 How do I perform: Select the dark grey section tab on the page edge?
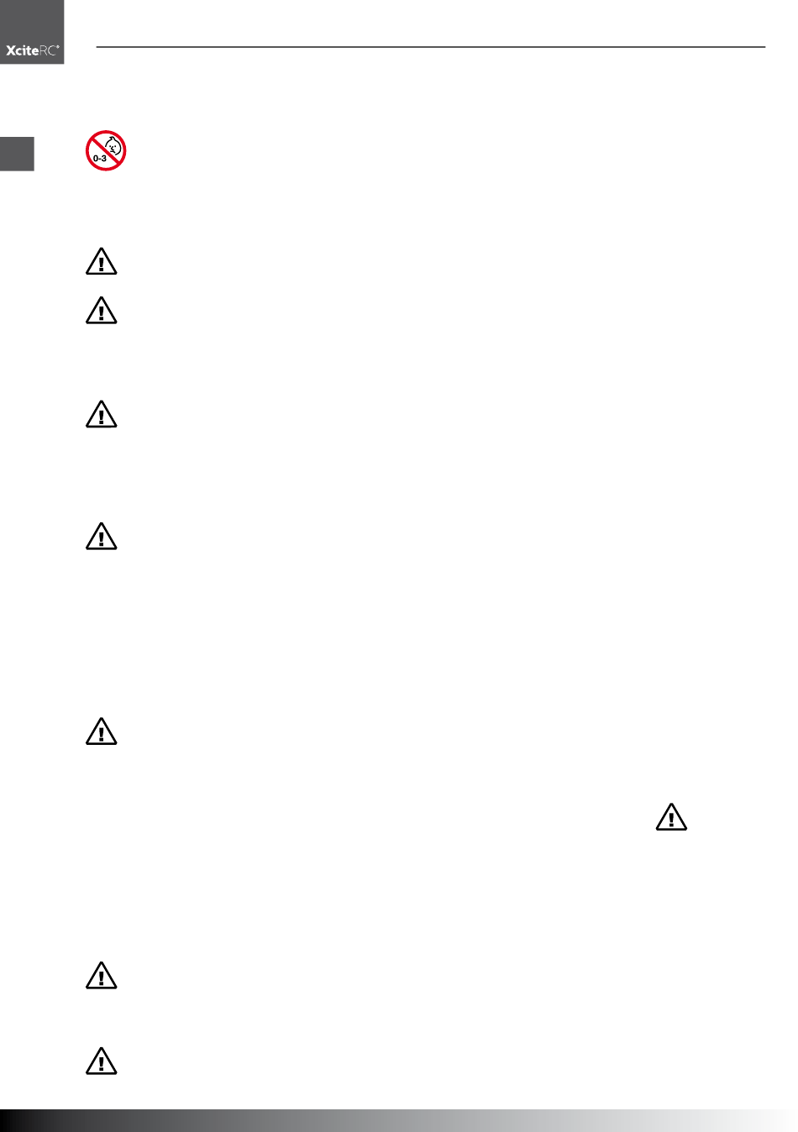(17, 154)
